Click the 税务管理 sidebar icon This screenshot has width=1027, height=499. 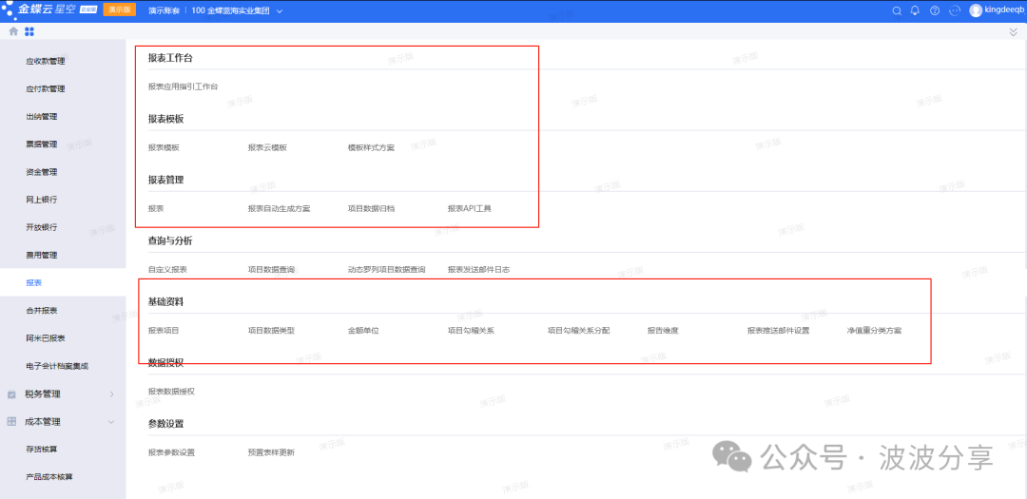pos(11,393)
